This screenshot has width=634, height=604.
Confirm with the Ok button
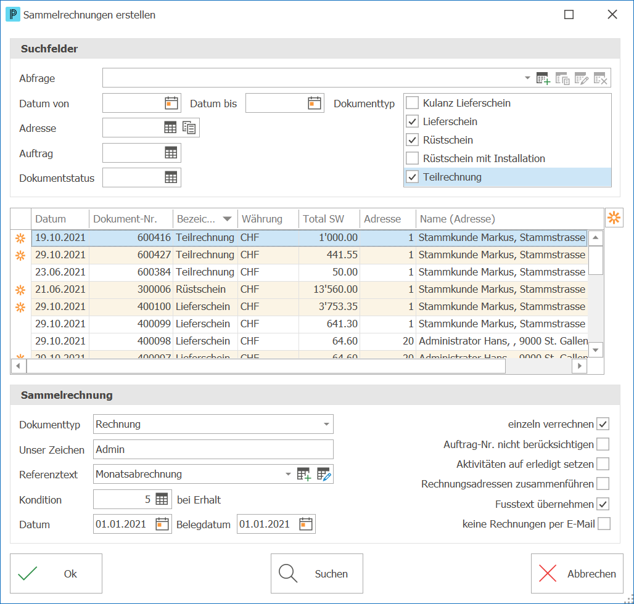coord(56,573)
